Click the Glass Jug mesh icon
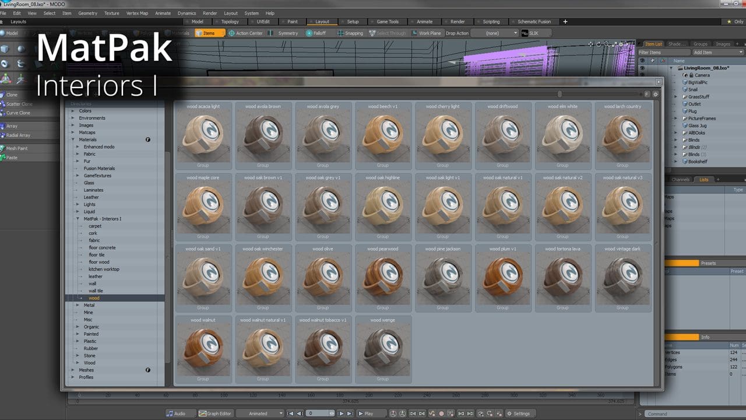Screen dimensions: 746x420 pos(685,125)
